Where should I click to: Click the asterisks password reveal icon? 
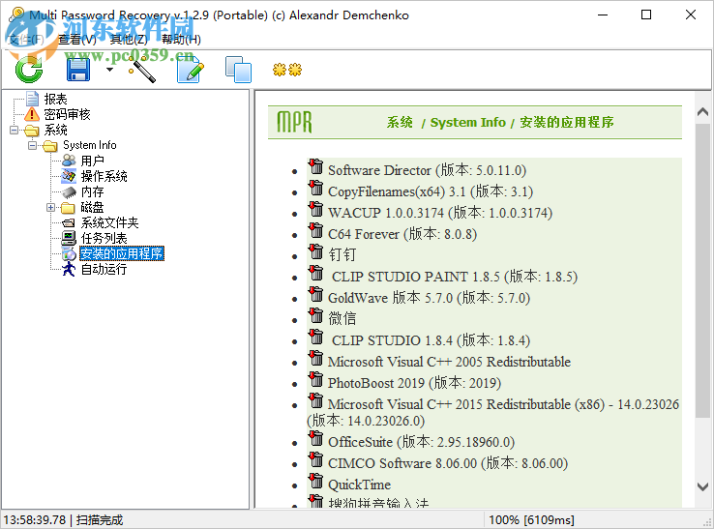(287, 70)
